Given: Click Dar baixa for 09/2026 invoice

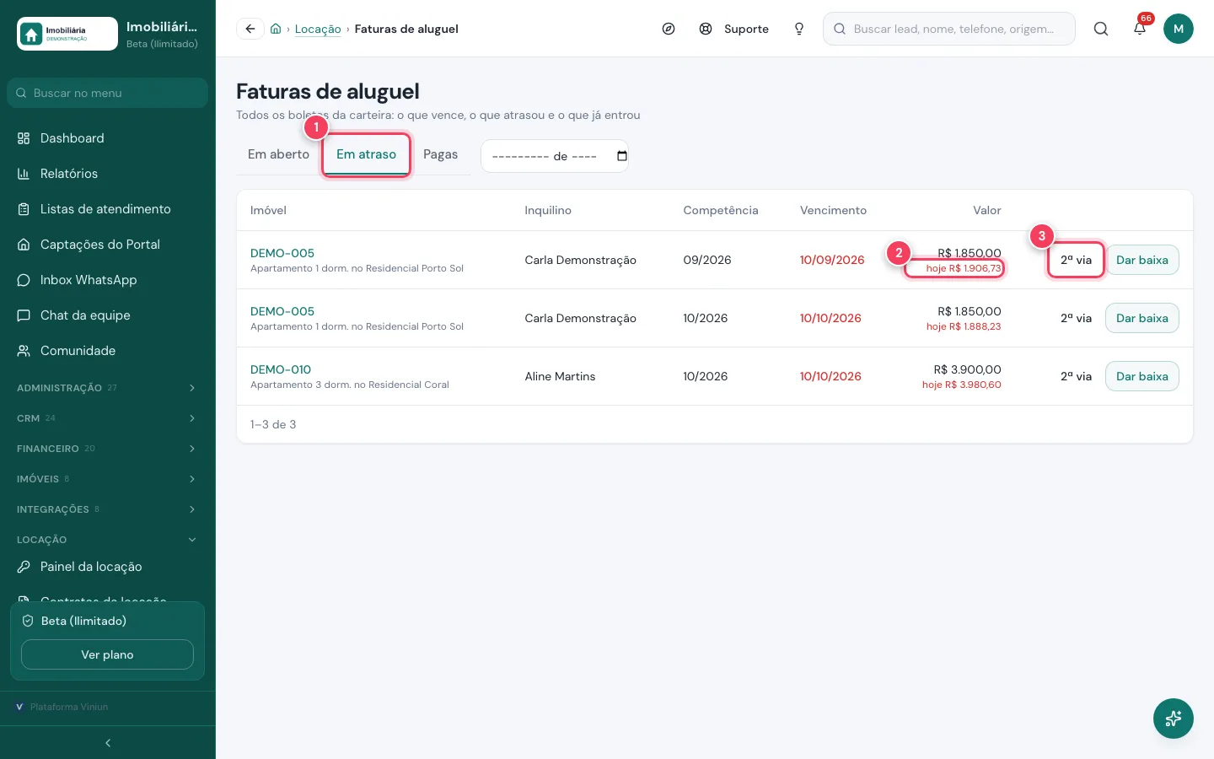Looking at the screenshot, I should tap(1142, 260).
